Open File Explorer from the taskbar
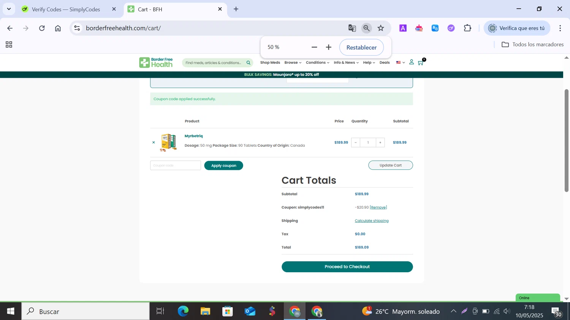The height and width of the screenshot is (320, 570). click(x=205, y=311)
